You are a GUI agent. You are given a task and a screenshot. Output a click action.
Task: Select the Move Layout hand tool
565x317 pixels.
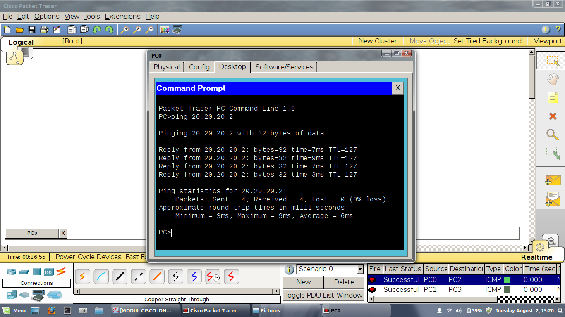552,79
